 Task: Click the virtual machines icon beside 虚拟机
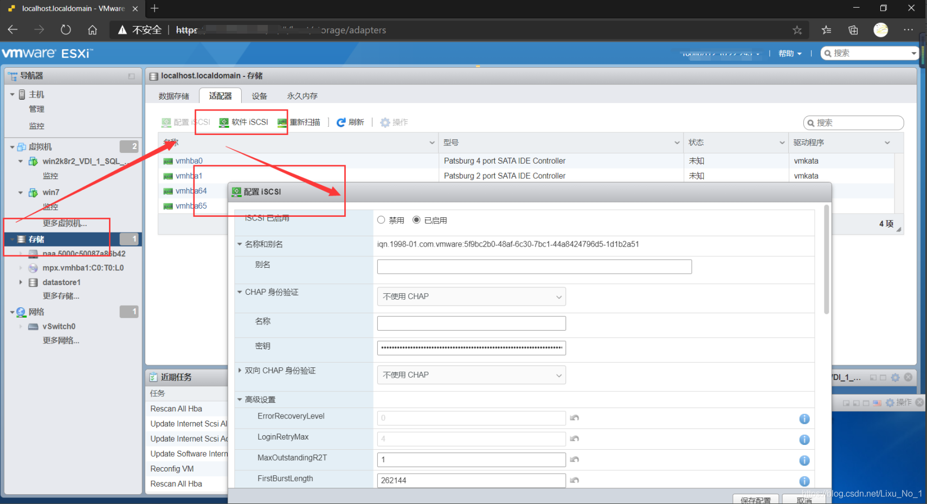pyautogui.click(x=22, y=147)
